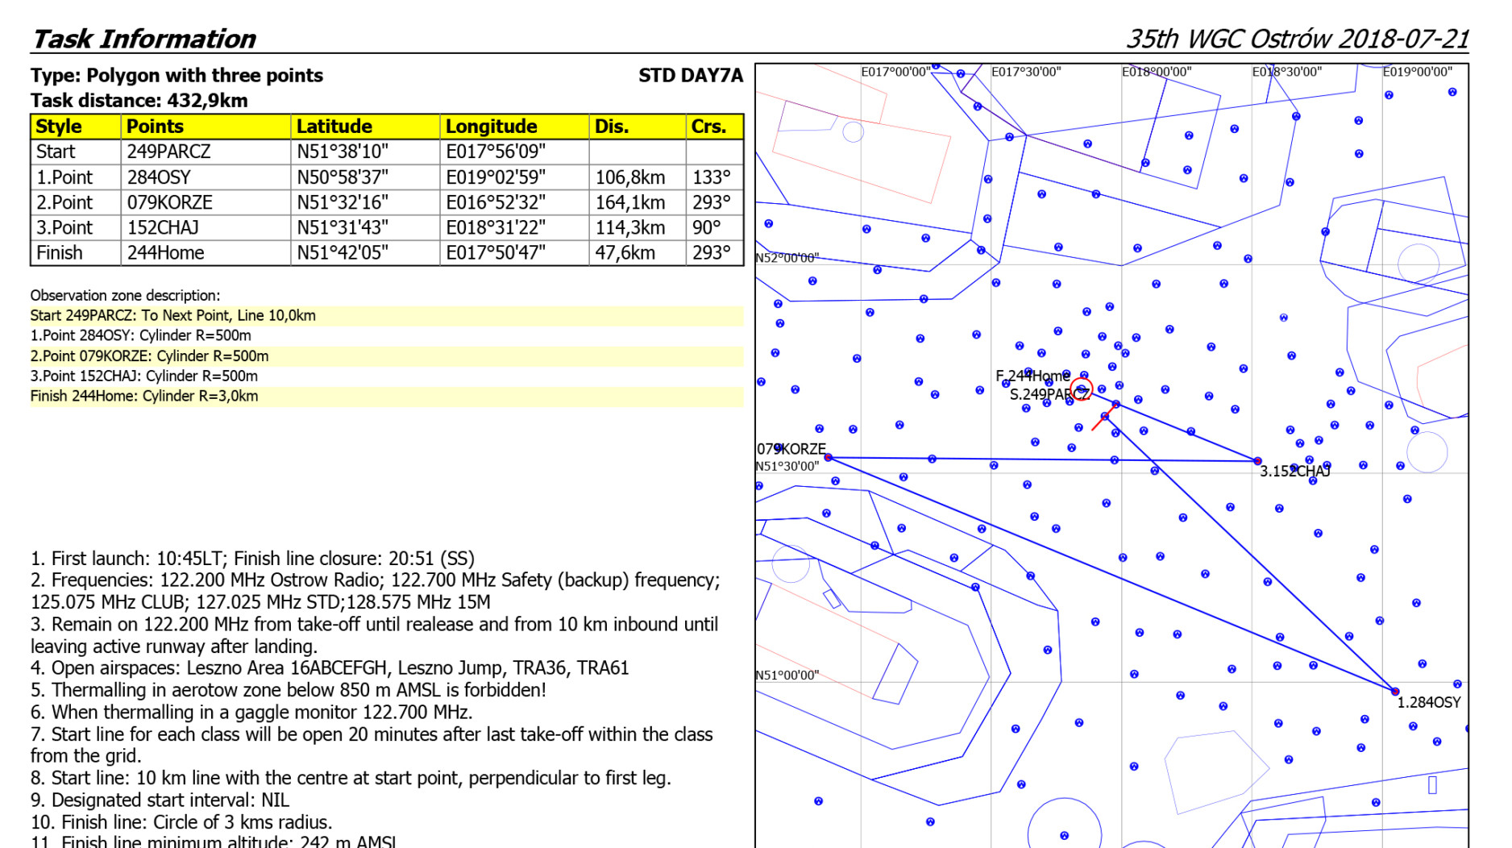Click the Latitude column header
Screen dimensions: 1512x848
334,127
